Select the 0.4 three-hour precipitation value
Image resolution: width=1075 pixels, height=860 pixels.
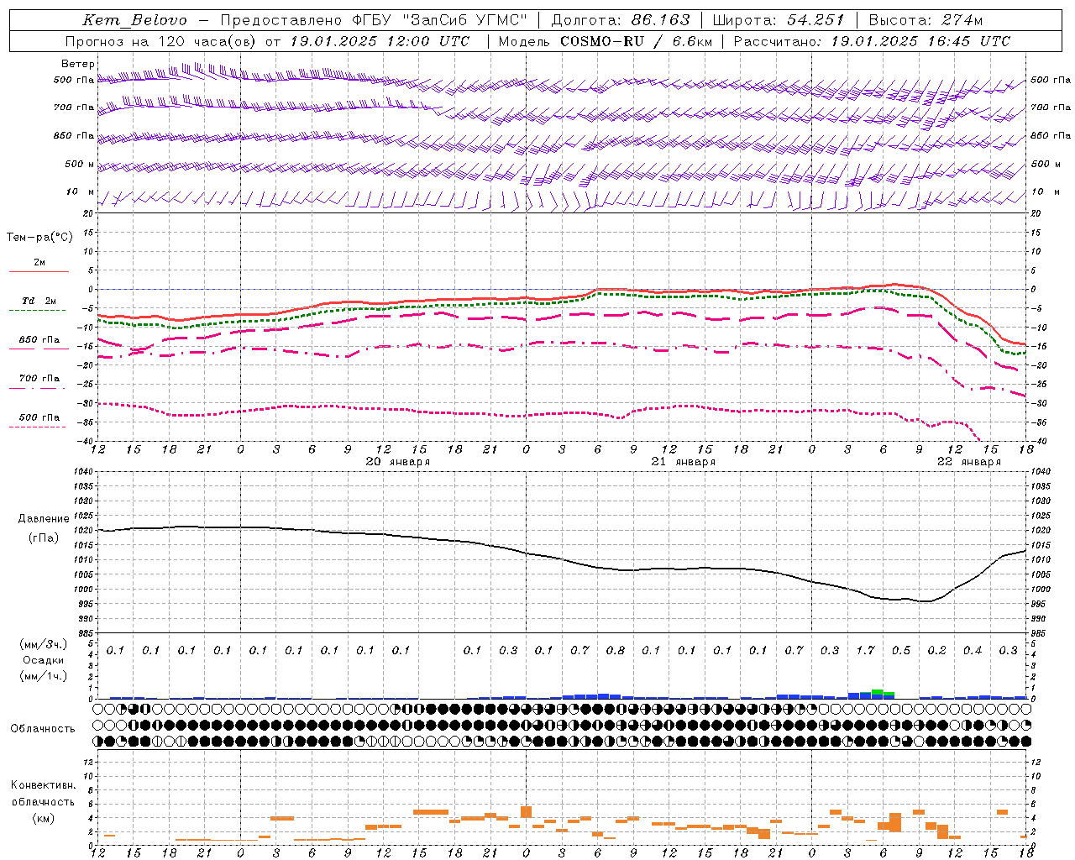point(973,651)
